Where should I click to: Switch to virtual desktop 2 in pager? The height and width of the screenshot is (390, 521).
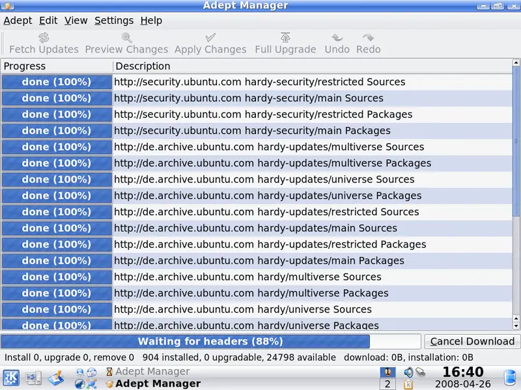tap(387, 384)
